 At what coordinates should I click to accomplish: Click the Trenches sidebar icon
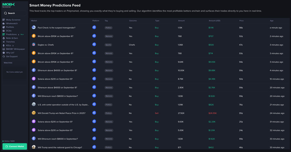click(4, 42)
